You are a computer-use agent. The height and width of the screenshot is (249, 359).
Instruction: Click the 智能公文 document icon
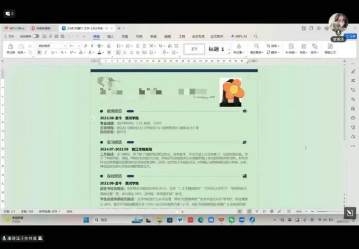tap(330, 47)
